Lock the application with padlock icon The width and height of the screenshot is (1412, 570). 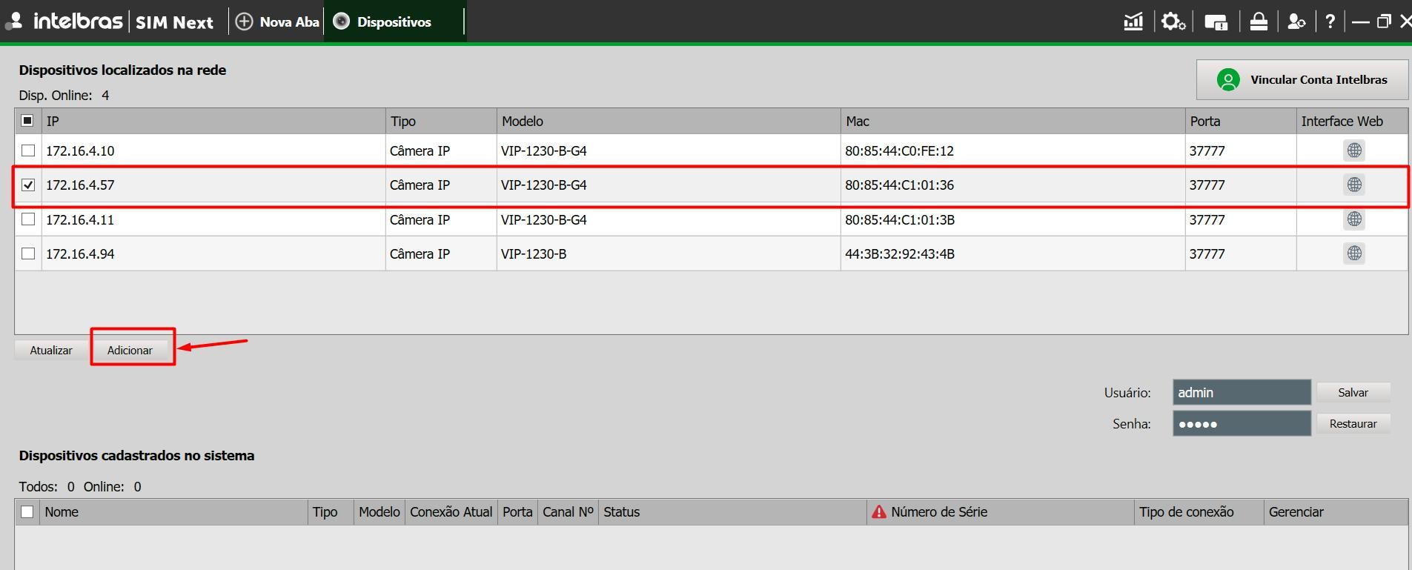click(x=1259, y=21)
